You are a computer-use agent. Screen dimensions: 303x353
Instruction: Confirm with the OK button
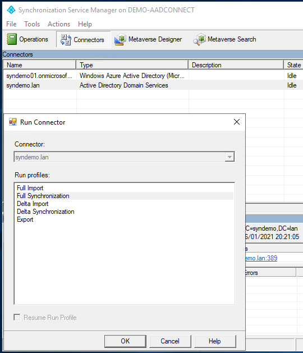pyautogui.click(x=125, y=341)
